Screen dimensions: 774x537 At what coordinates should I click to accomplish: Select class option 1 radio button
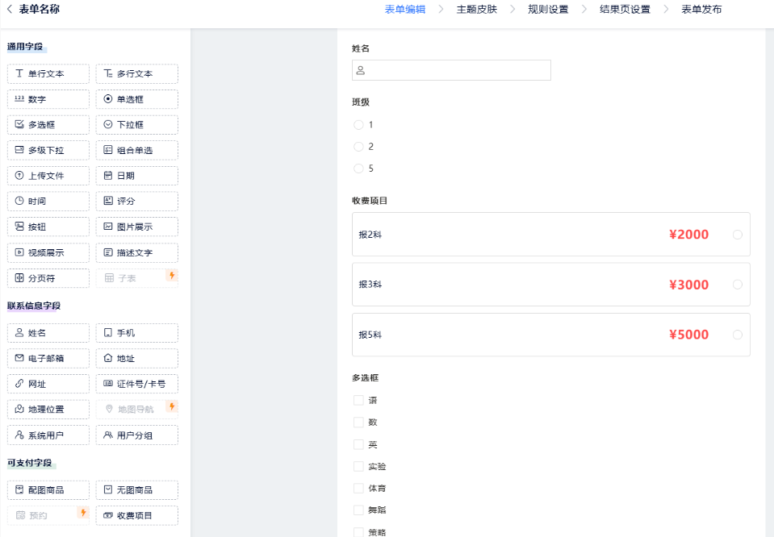tap(358, 125)
